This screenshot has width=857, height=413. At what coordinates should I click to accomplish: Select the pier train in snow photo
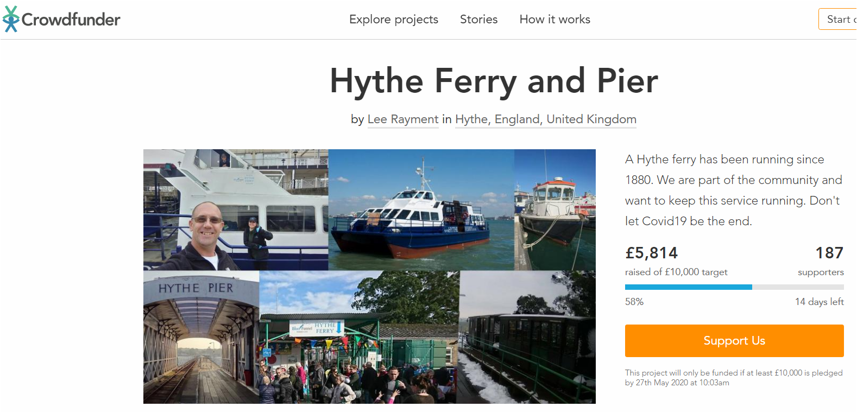click(x=527, y=337)
